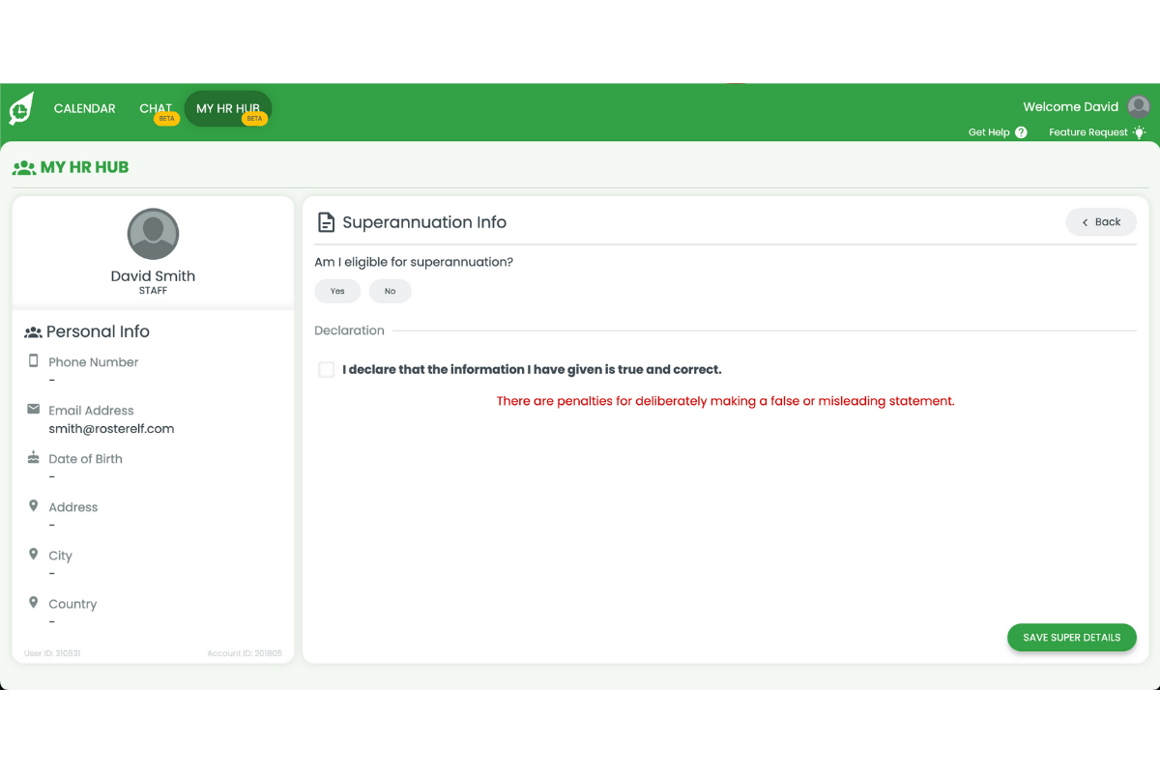Click the Personal Info group icon

33,332
